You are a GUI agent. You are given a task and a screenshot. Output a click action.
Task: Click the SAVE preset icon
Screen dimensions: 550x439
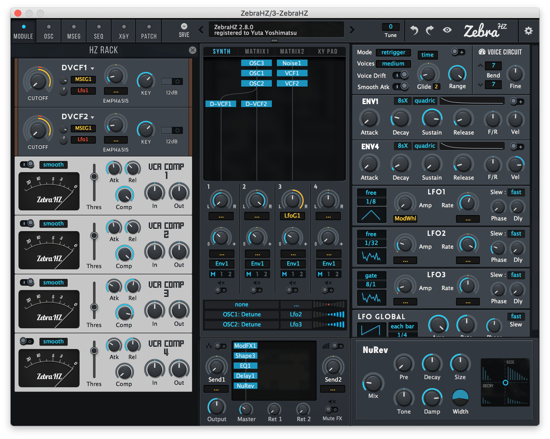[184, 26]
